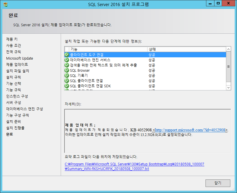Click the check icon for SQL 클라이언트 연결 row

point(67,81)
